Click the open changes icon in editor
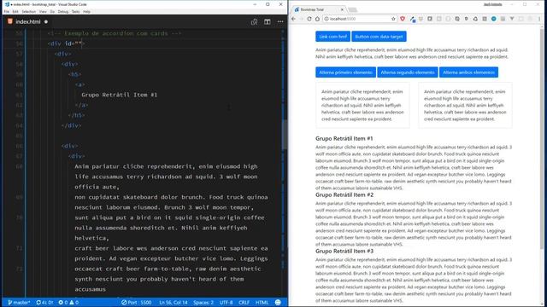 (x=255, y=21)
